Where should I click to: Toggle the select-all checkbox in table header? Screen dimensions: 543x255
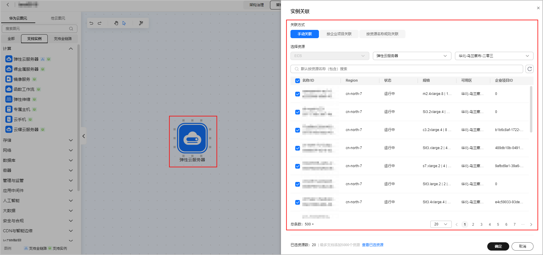tap(298, 81)
